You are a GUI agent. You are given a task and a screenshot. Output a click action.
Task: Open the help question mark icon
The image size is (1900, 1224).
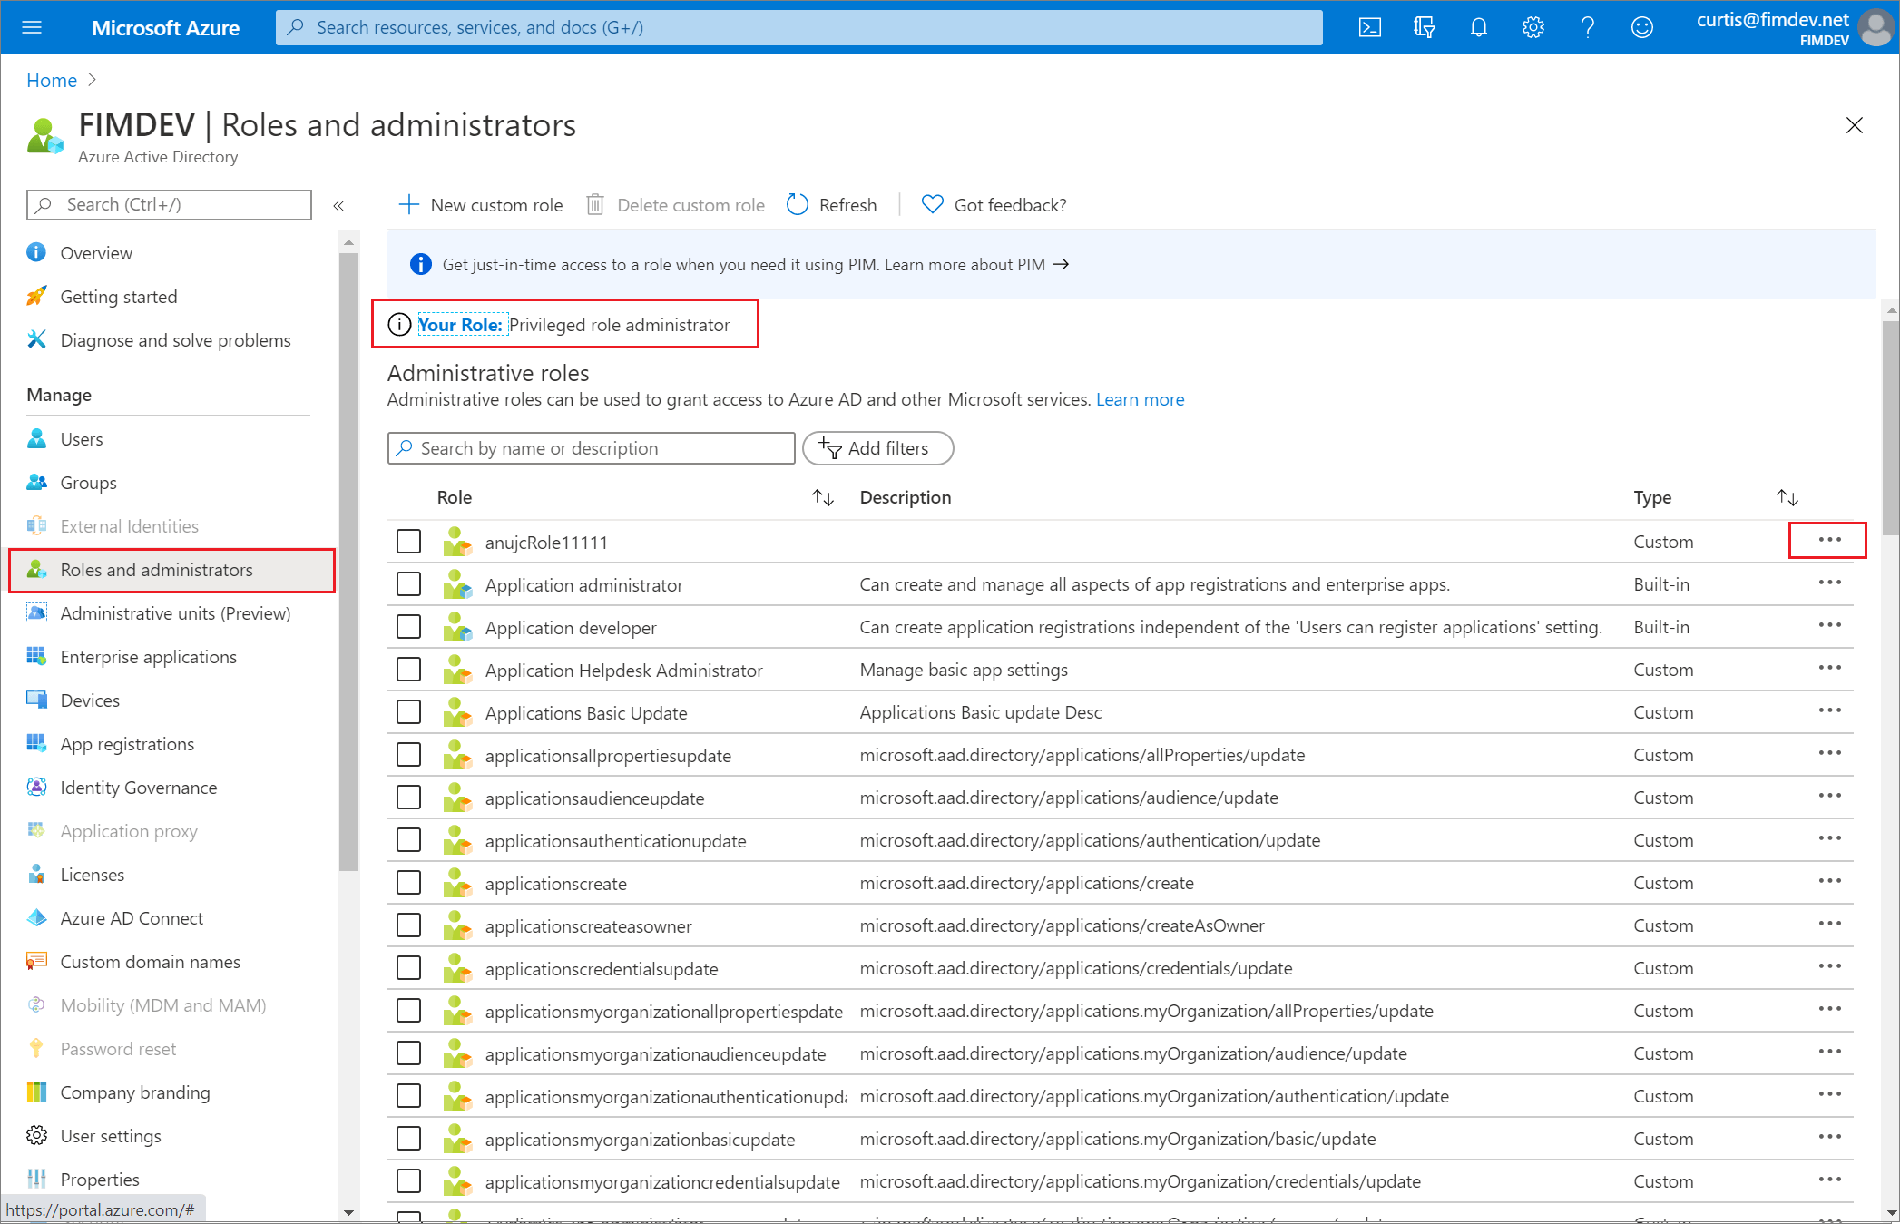1588,27
